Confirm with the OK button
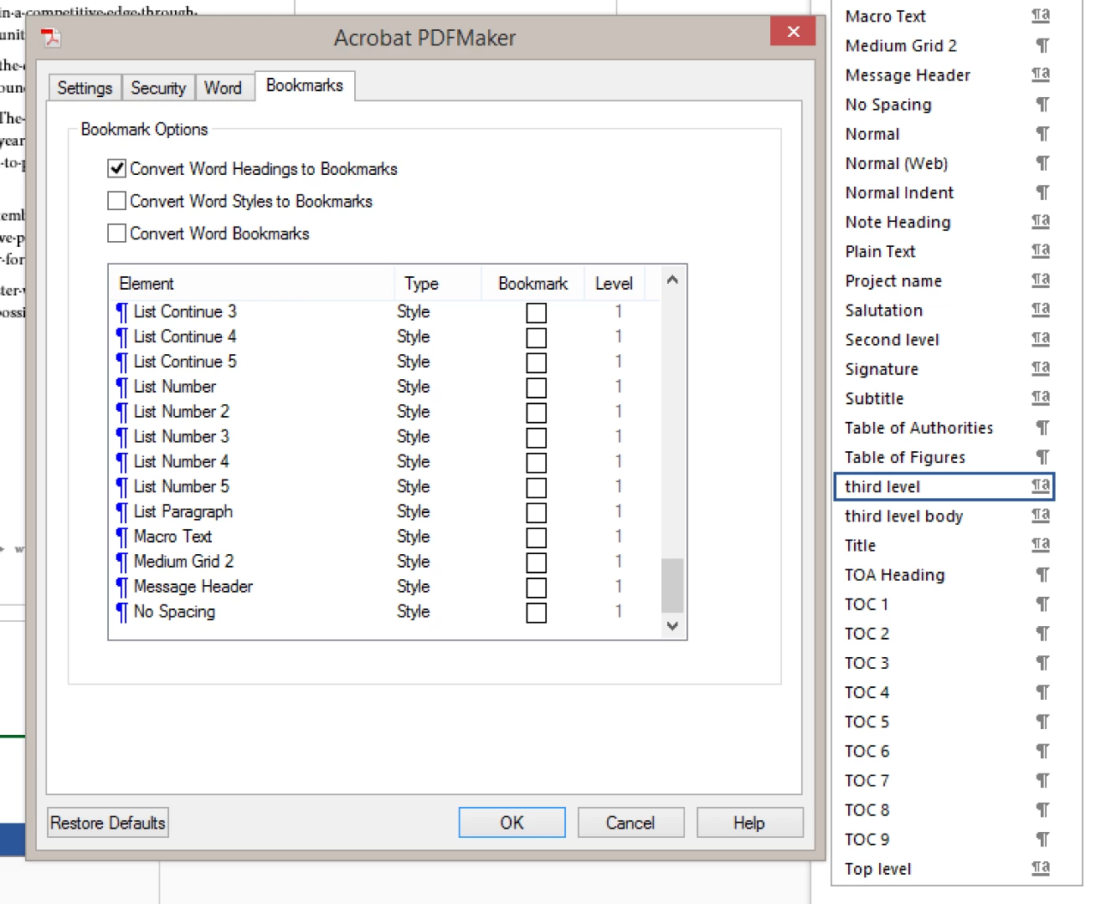This screenshot has height=904, width=1101. (512, 823)
